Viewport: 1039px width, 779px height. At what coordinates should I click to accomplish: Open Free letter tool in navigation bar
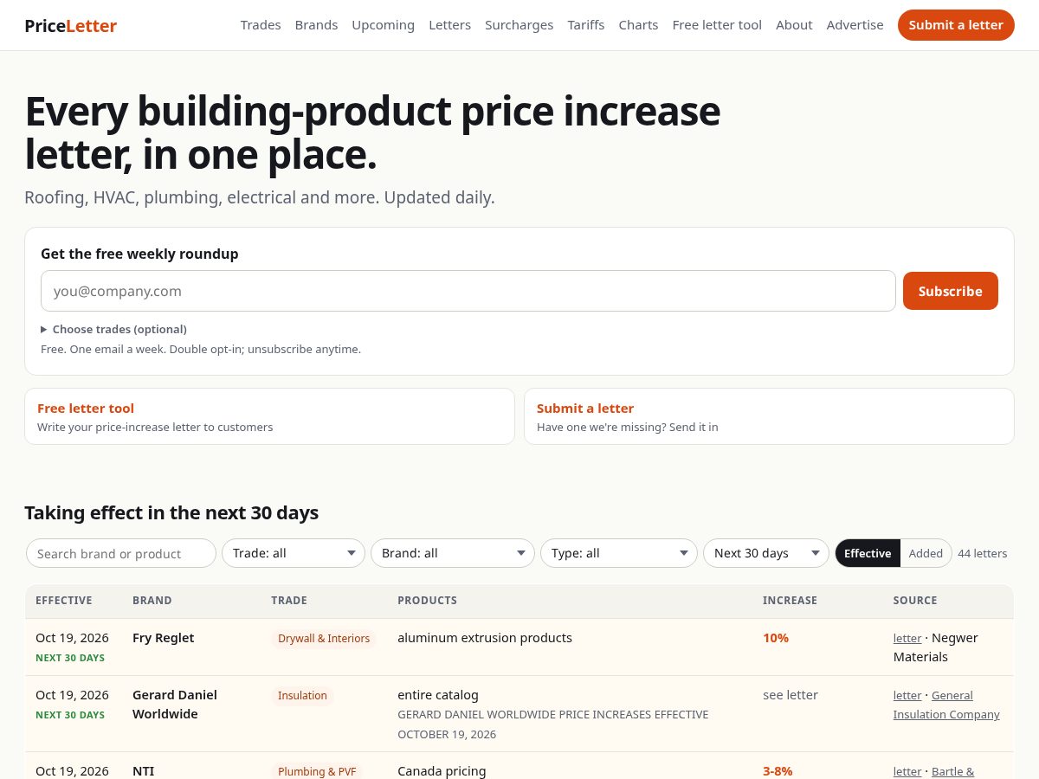point(717,25)
